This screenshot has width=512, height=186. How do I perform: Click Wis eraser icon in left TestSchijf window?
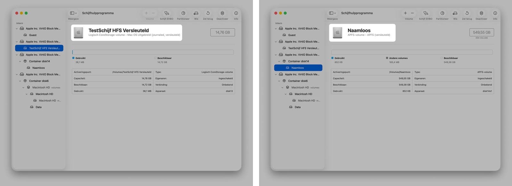[x=196, y=13]
